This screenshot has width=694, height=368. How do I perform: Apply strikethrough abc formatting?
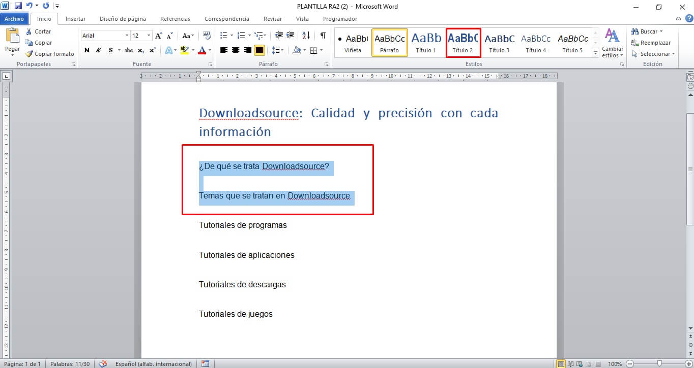pyautogui.click(x=129, y=50)
